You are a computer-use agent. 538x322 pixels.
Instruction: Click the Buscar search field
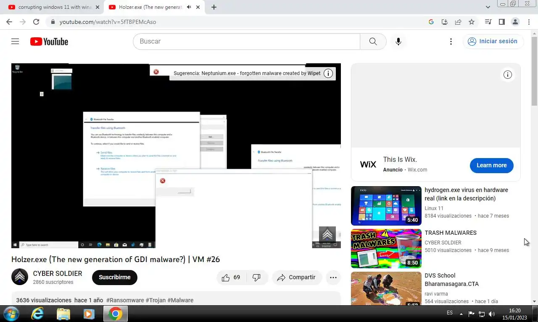click(x=246, y=42)
